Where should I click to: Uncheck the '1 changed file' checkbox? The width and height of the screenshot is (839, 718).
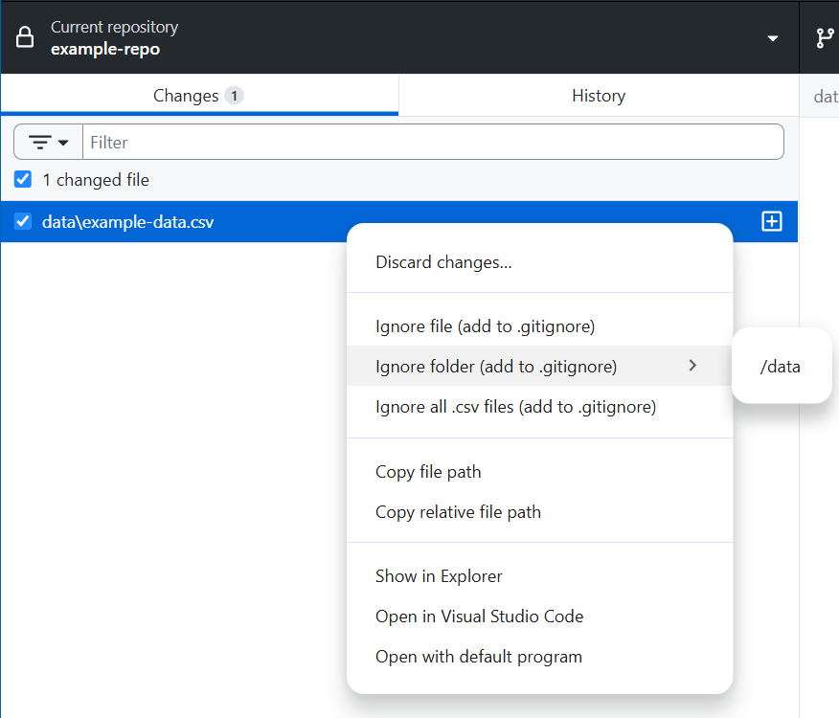tap(23, 179)
